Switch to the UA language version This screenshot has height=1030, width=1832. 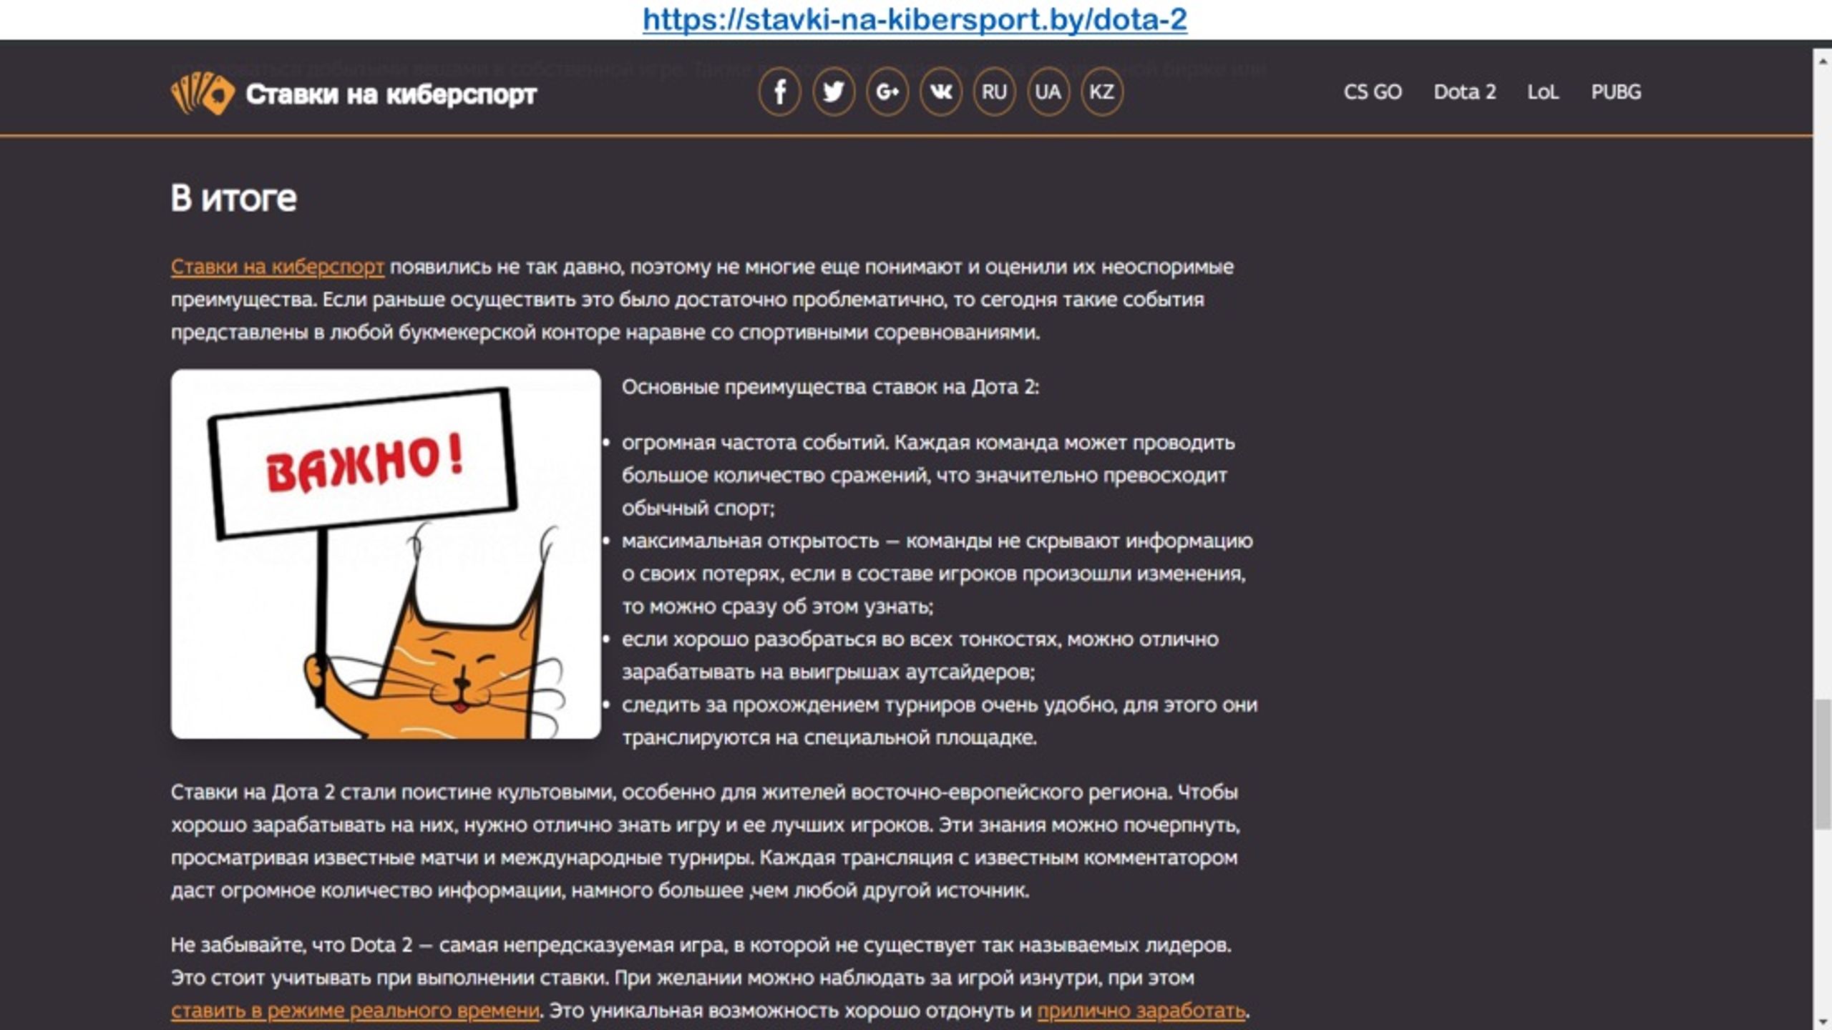[1048, 92]
